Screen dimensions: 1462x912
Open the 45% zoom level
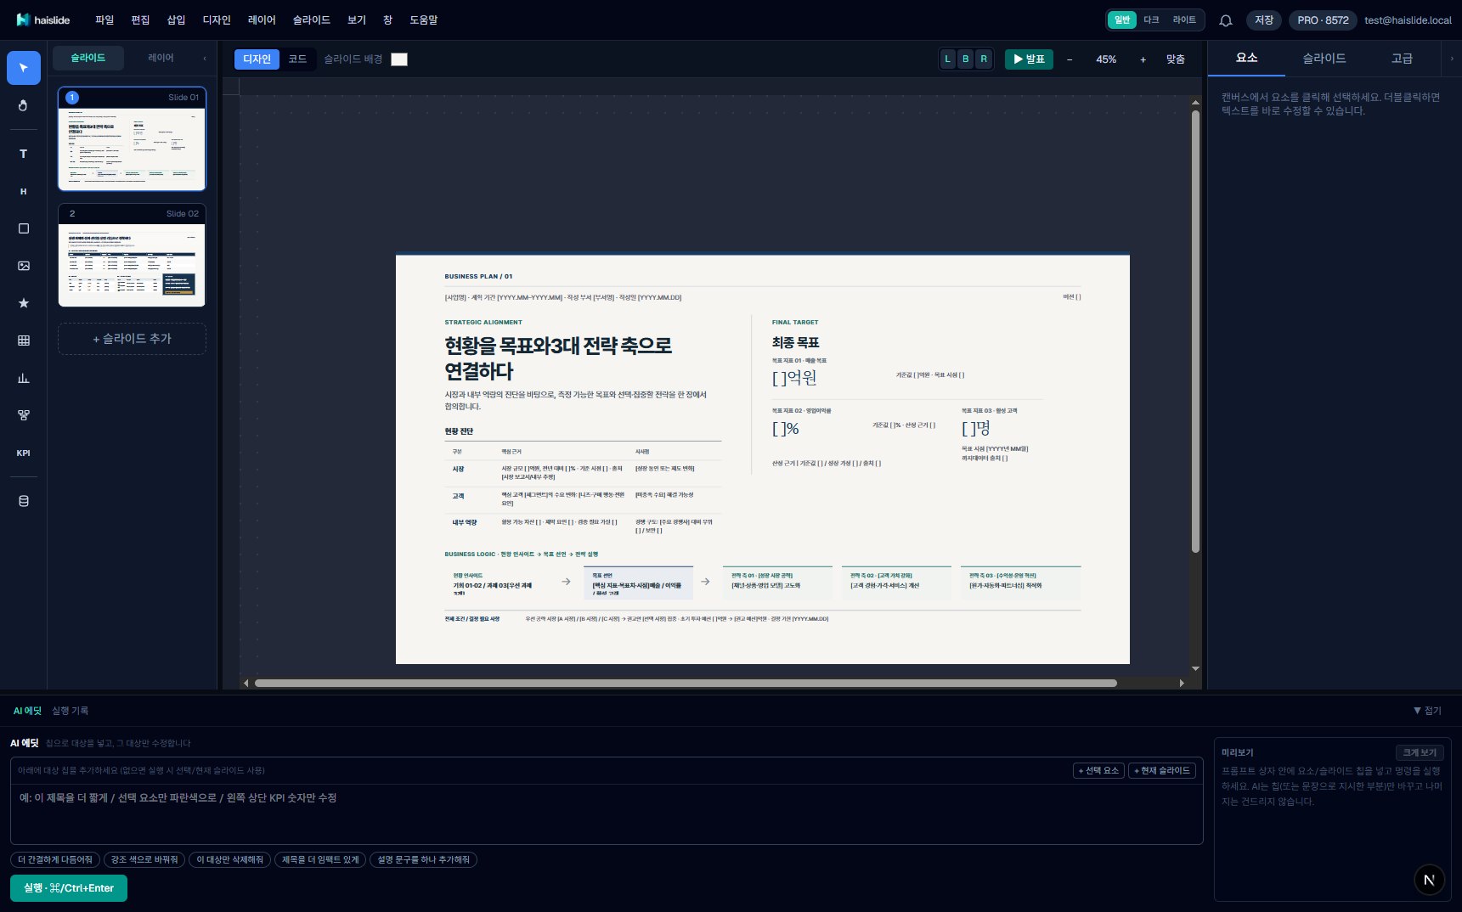click(x=1106, y=59)
